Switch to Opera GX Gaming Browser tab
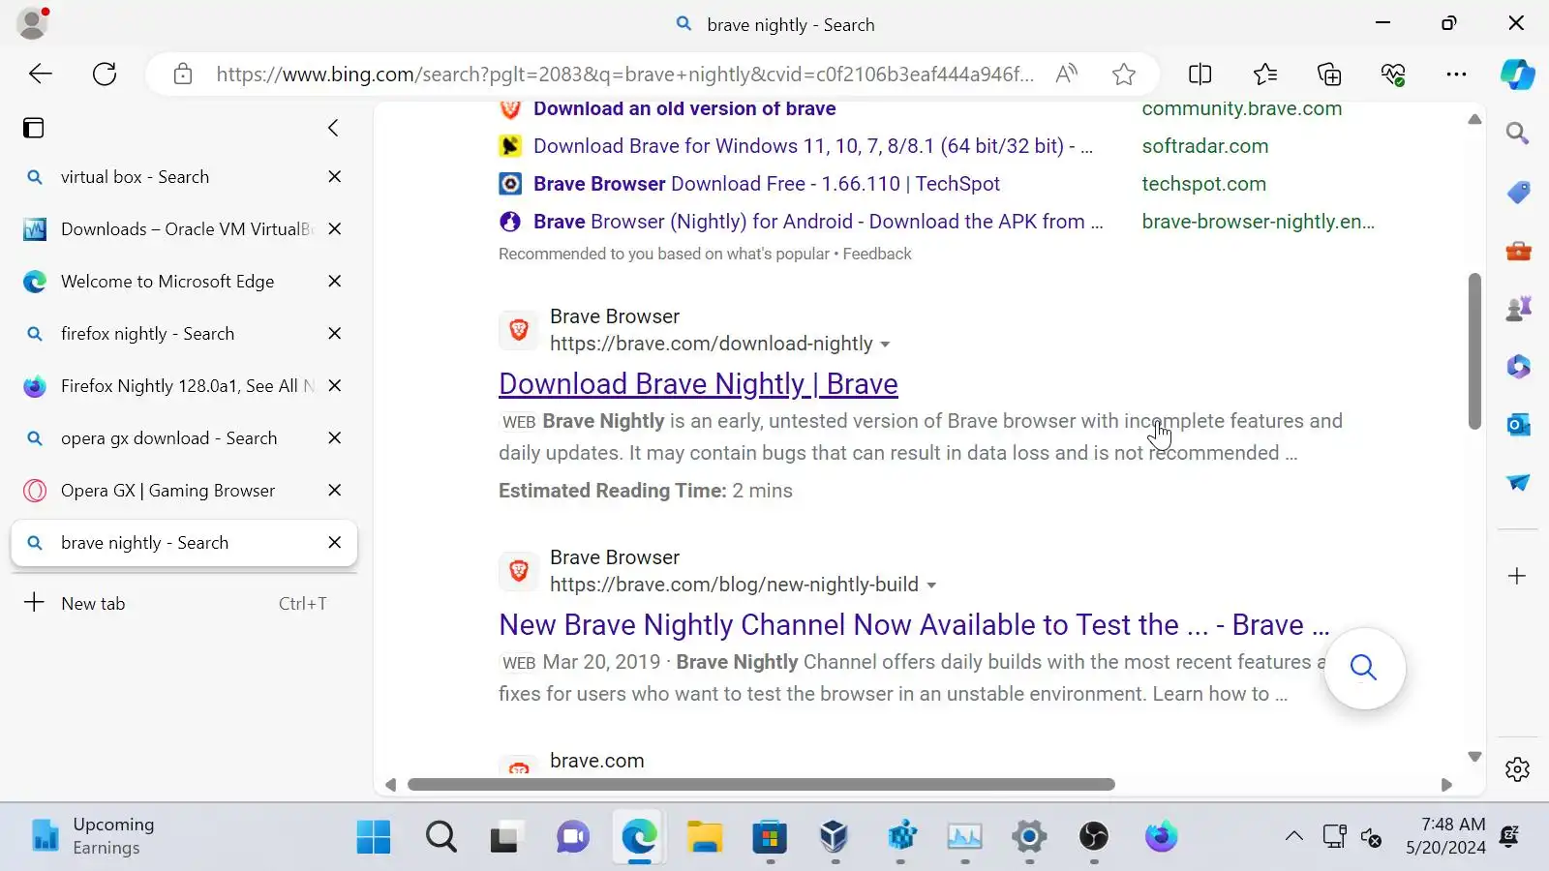This screenshot has width=1549, height=871. click(x=184, y=491)
